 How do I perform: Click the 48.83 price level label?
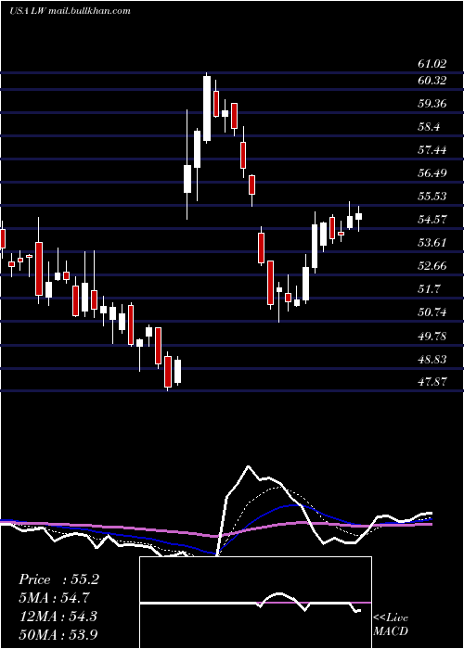[x=432, y=360]
